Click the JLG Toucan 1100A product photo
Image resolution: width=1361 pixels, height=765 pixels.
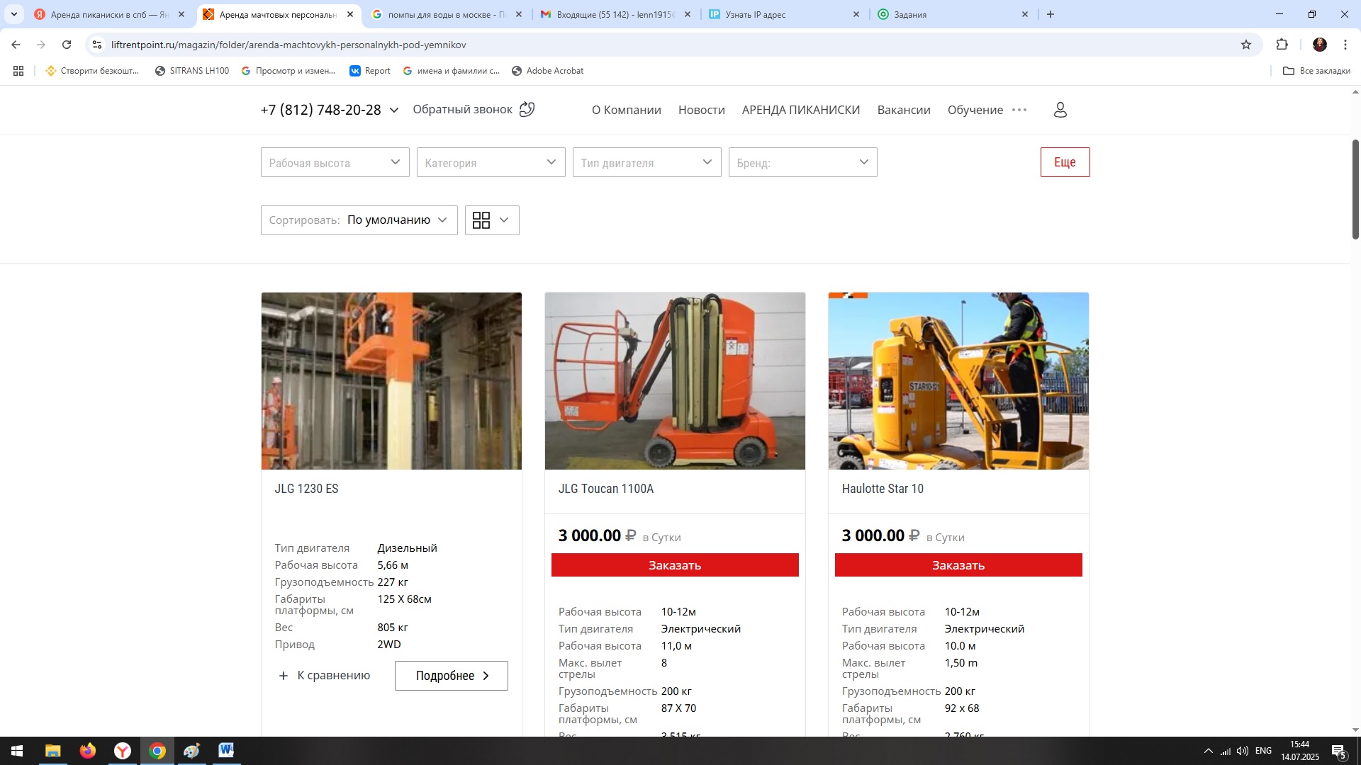point(675,381)
